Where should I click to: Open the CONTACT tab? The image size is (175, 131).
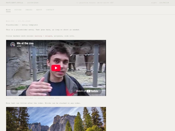[50, 10]
